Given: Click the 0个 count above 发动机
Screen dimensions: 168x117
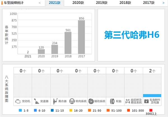Looking at the screenshot, I should click(x=23, y=71).
